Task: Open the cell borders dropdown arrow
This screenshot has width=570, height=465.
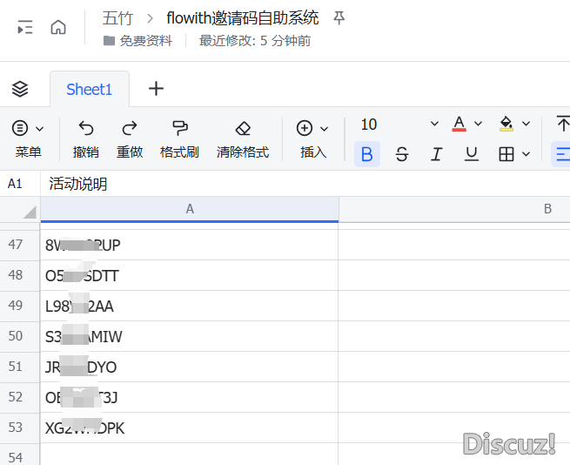Action: (526, 154)
